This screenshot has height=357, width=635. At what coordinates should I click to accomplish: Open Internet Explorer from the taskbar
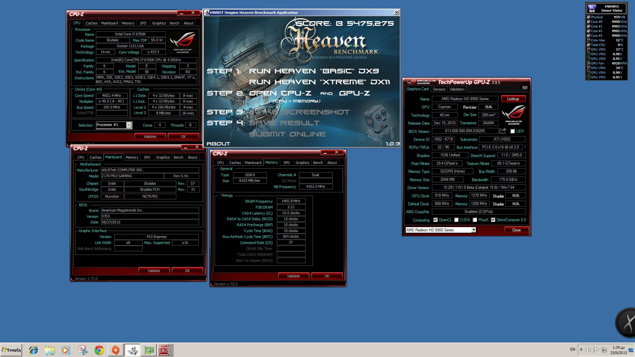tap(33, 350)
